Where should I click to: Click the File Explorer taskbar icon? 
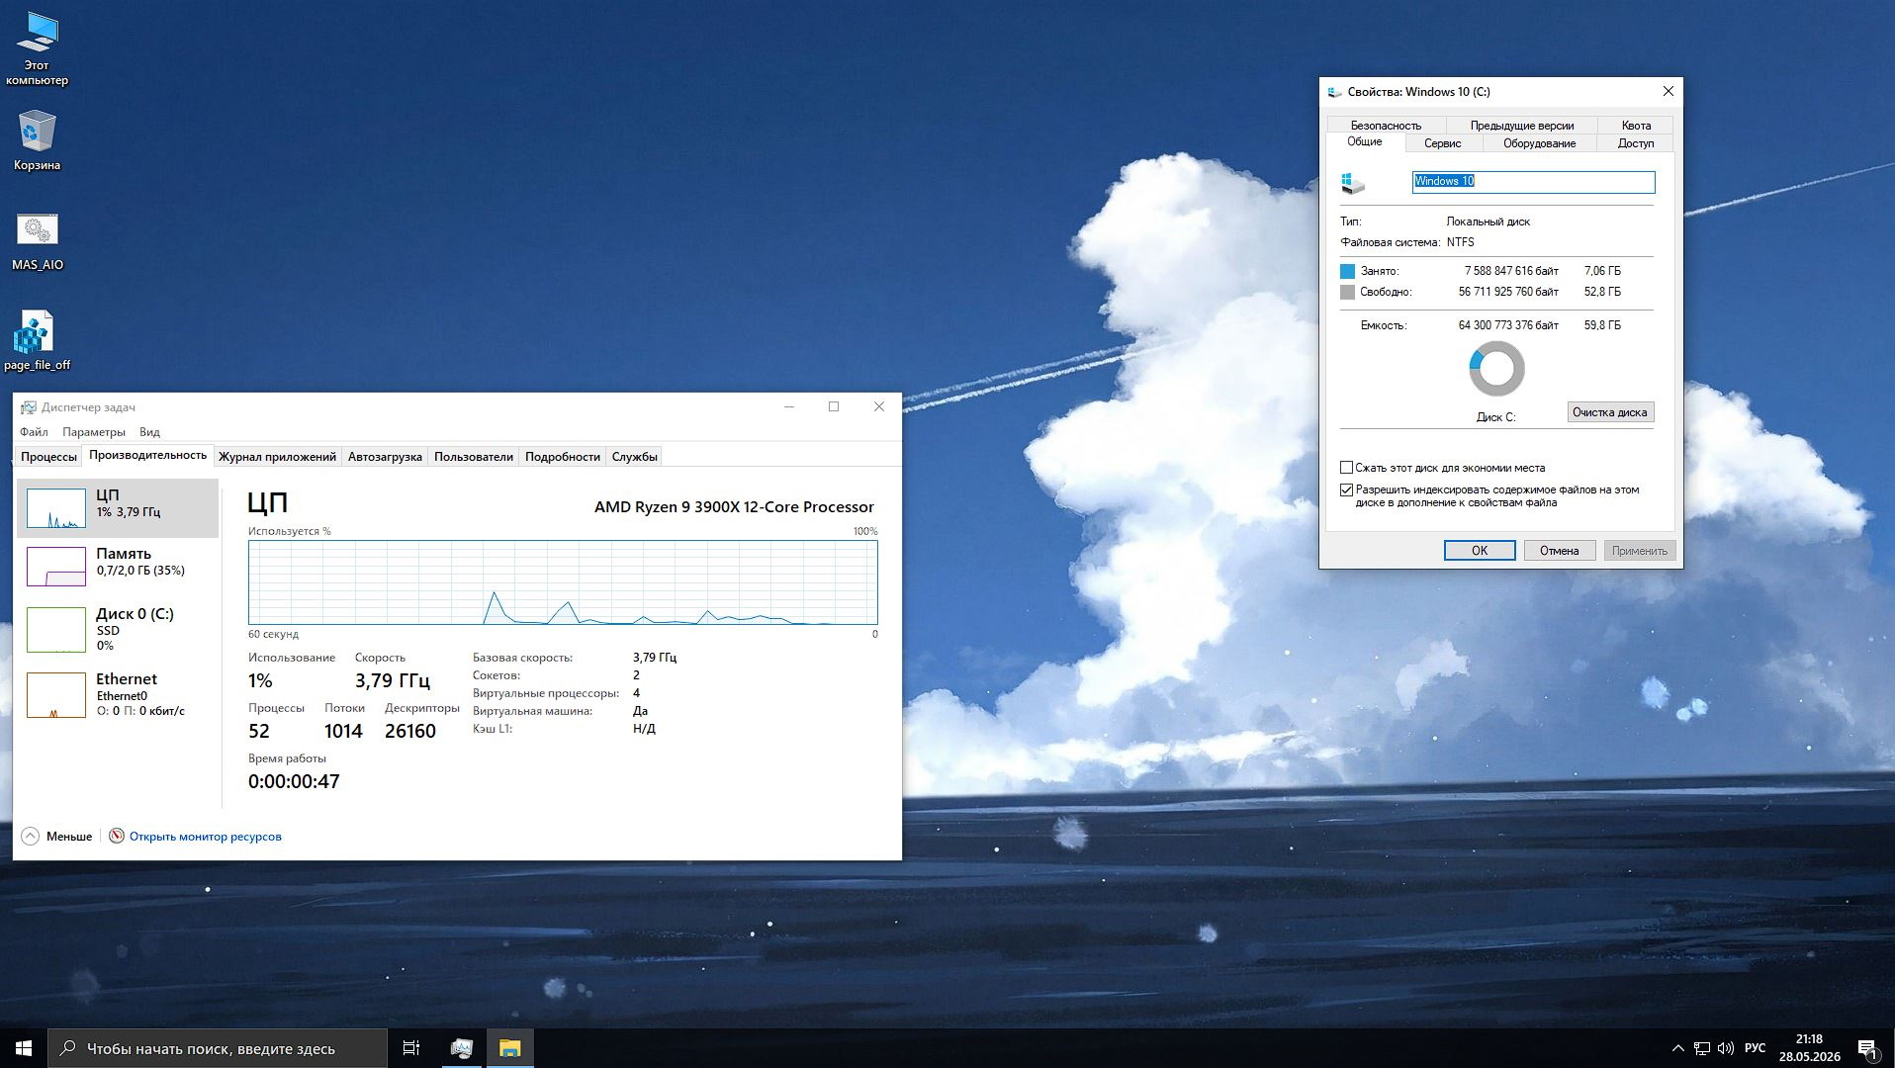509,1048
